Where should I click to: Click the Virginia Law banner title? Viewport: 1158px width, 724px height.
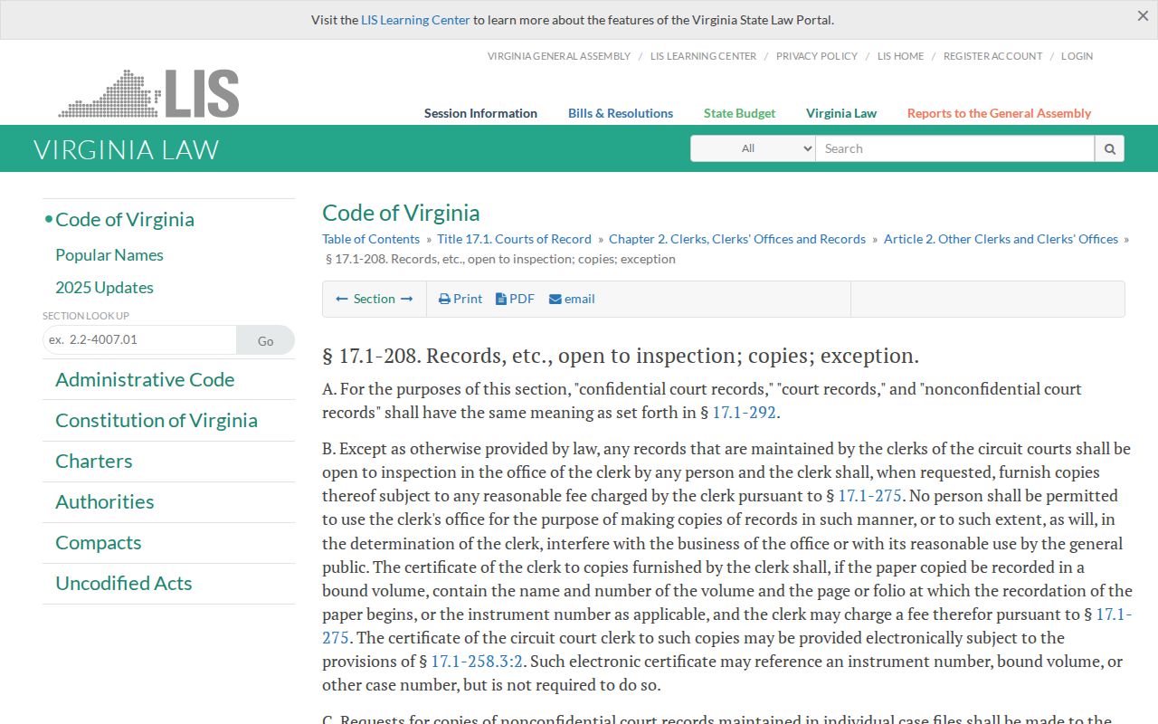126,149
